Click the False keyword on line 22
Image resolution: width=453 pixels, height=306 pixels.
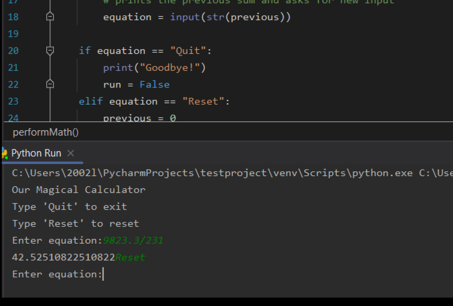[154, 85]
